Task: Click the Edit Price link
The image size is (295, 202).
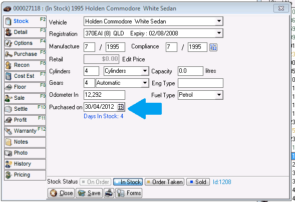Action: tap(134, 59)
